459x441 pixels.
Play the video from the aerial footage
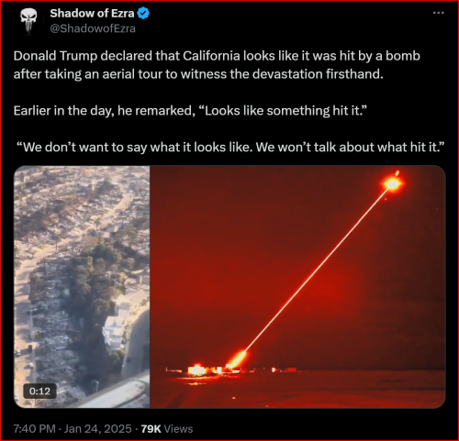coord(82,287)
